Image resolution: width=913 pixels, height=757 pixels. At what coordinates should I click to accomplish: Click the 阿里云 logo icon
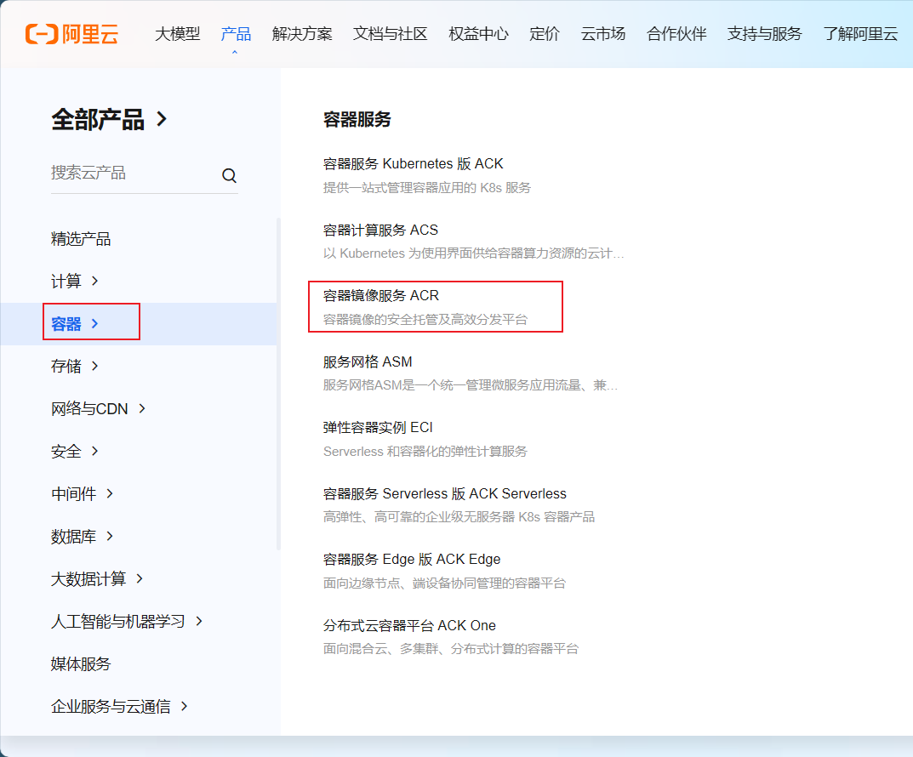click(x=71, y=34)
